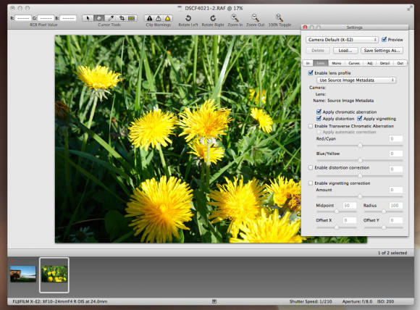420x310 pixels.
Task: Click the 100% Toggle magnifier
Action: click(x=280, y=17)
